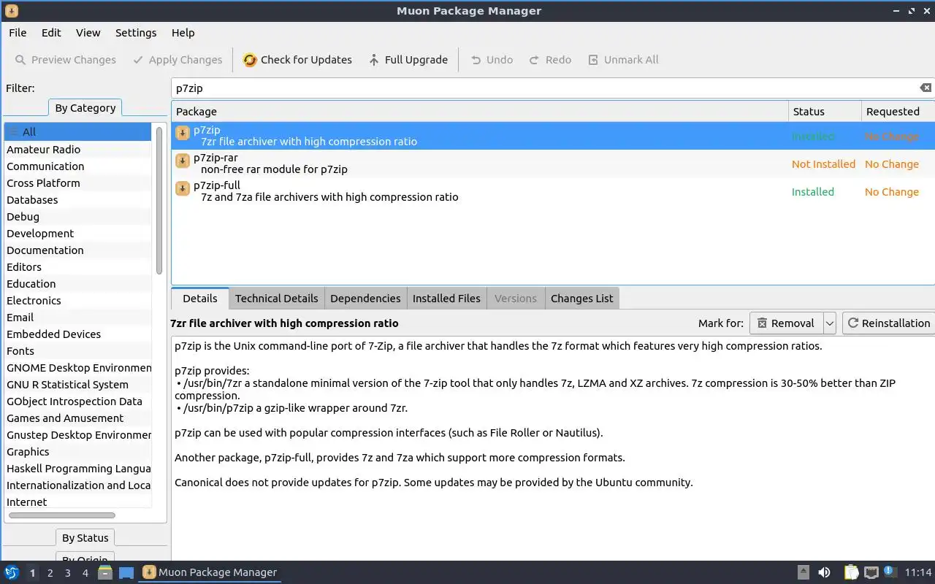
Task: Click the removable media tray icon
Action: pyautogui.click(x=803, y=572)
